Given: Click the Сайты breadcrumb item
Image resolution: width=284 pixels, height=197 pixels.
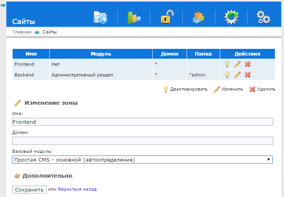Looking at the screenshot, I should coord(50,32).
